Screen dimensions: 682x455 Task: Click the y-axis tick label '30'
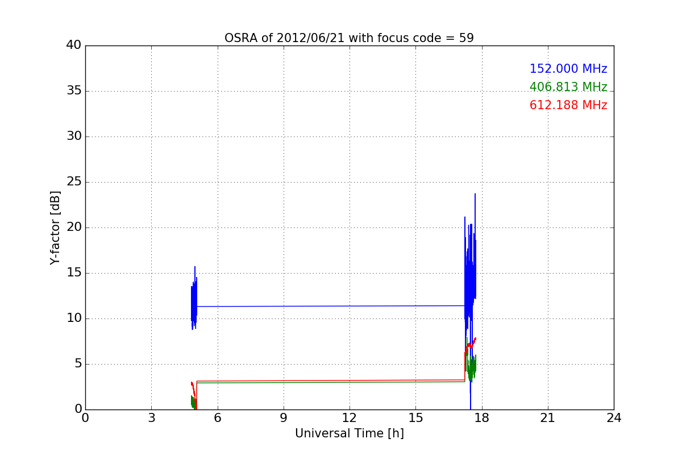coord(73,136)
